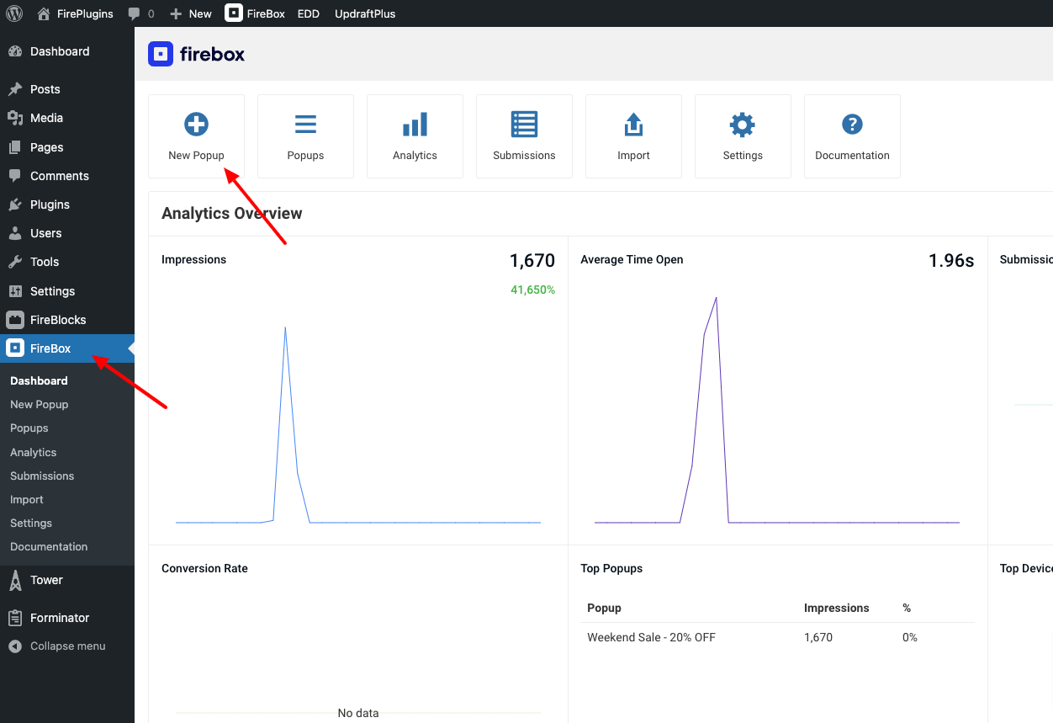Screen dimensions: 1053x723
Task: Go to WordPress Dashboard in sidebar
Action: [x=67, y=51]
